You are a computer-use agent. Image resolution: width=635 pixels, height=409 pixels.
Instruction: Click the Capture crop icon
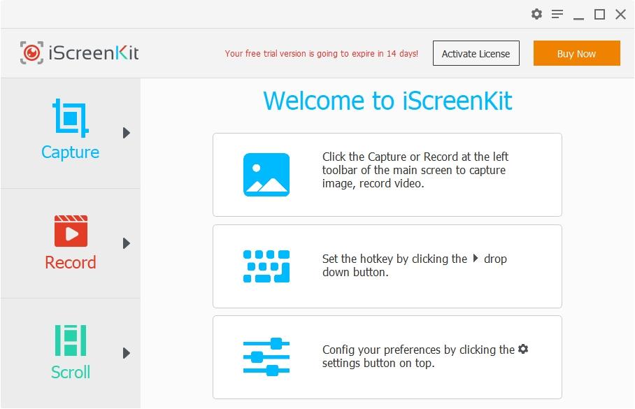(71, 118)
